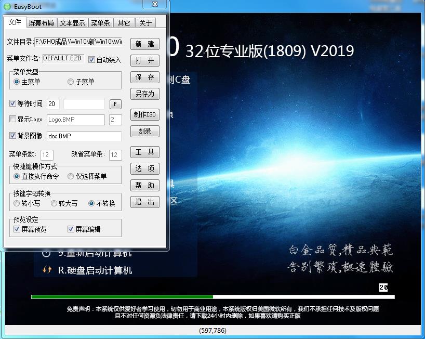Image resolution: width=425 pixels, height=339 pixels.
Task: Go to the 菜单条 tab
Action: [x=100, y=23]
